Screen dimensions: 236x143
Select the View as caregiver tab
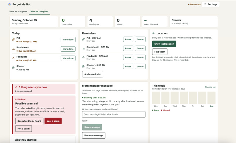coord(39,11)
